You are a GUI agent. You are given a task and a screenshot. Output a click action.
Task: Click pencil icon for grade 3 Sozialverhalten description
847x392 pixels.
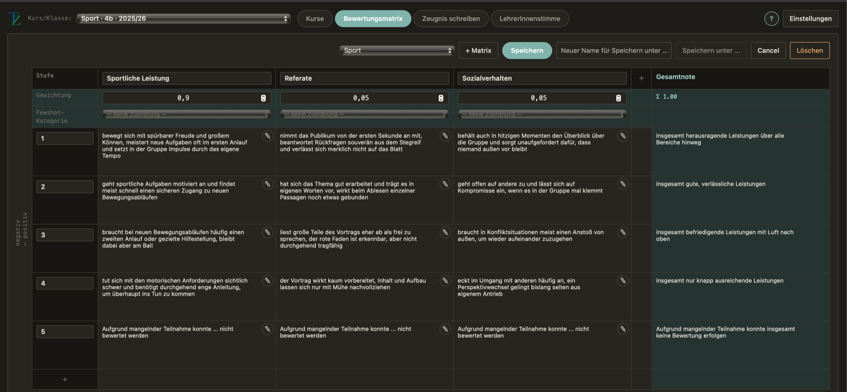623,232
